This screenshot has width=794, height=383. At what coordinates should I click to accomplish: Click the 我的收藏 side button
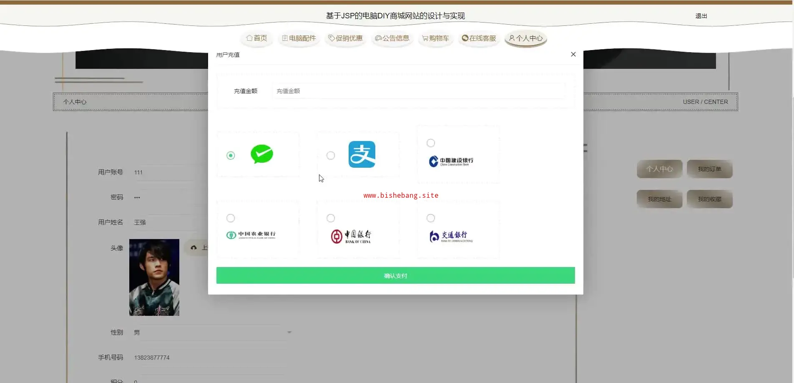click(710, 199)
